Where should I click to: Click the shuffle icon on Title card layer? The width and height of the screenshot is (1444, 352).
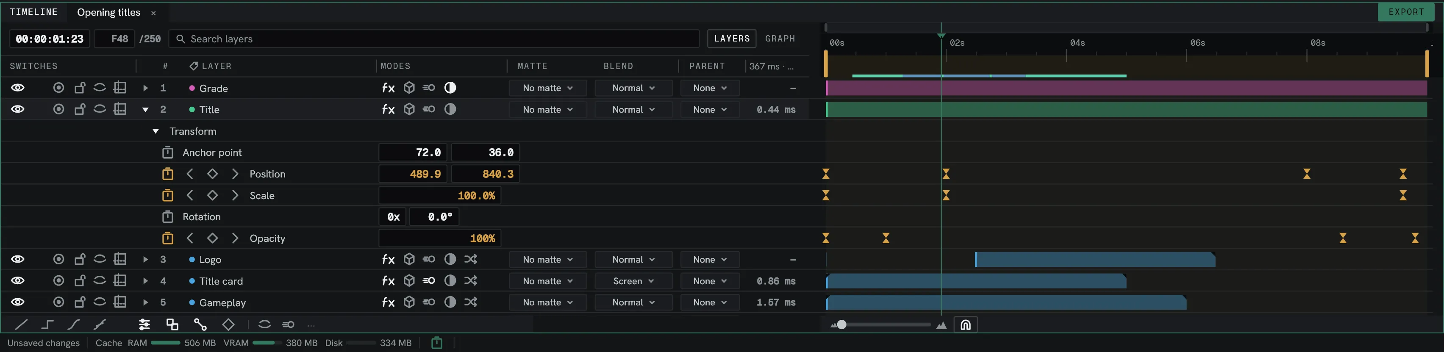[x=470, y=280]
